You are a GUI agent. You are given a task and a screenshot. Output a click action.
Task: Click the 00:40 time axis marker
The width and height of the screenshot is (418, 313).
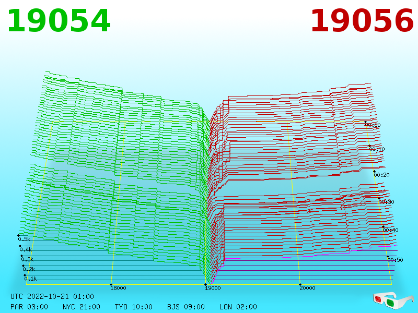pos(390,230)
